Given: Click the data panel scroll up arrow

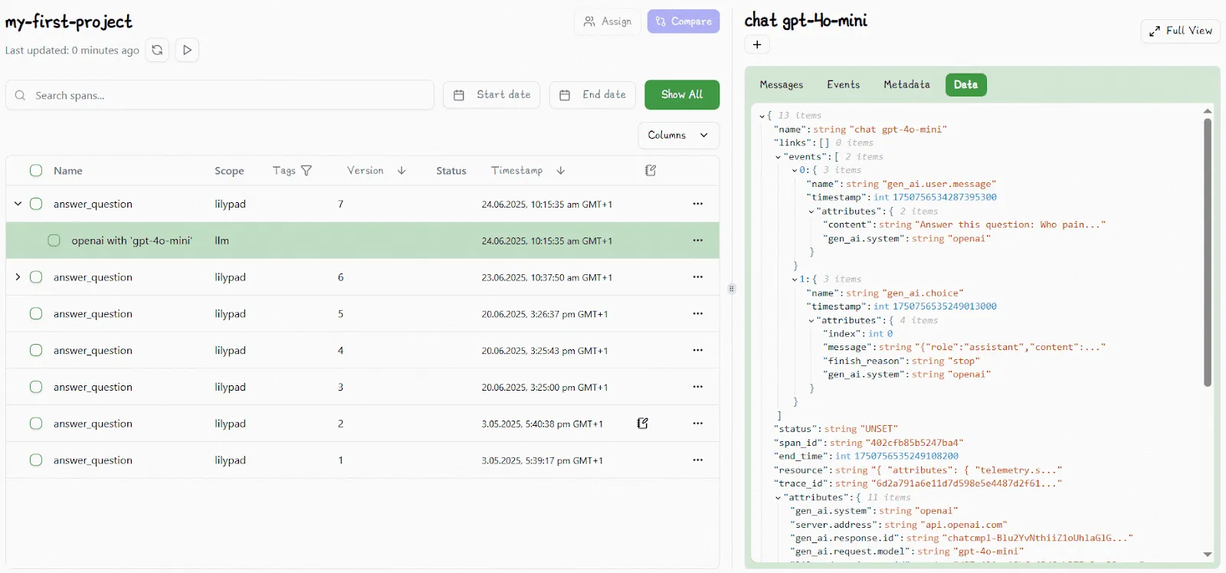Looking at the screenshot, I should coord(1208,111).
